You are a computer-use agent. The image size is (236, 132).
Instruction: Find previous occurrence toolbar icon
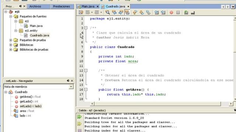114,12
